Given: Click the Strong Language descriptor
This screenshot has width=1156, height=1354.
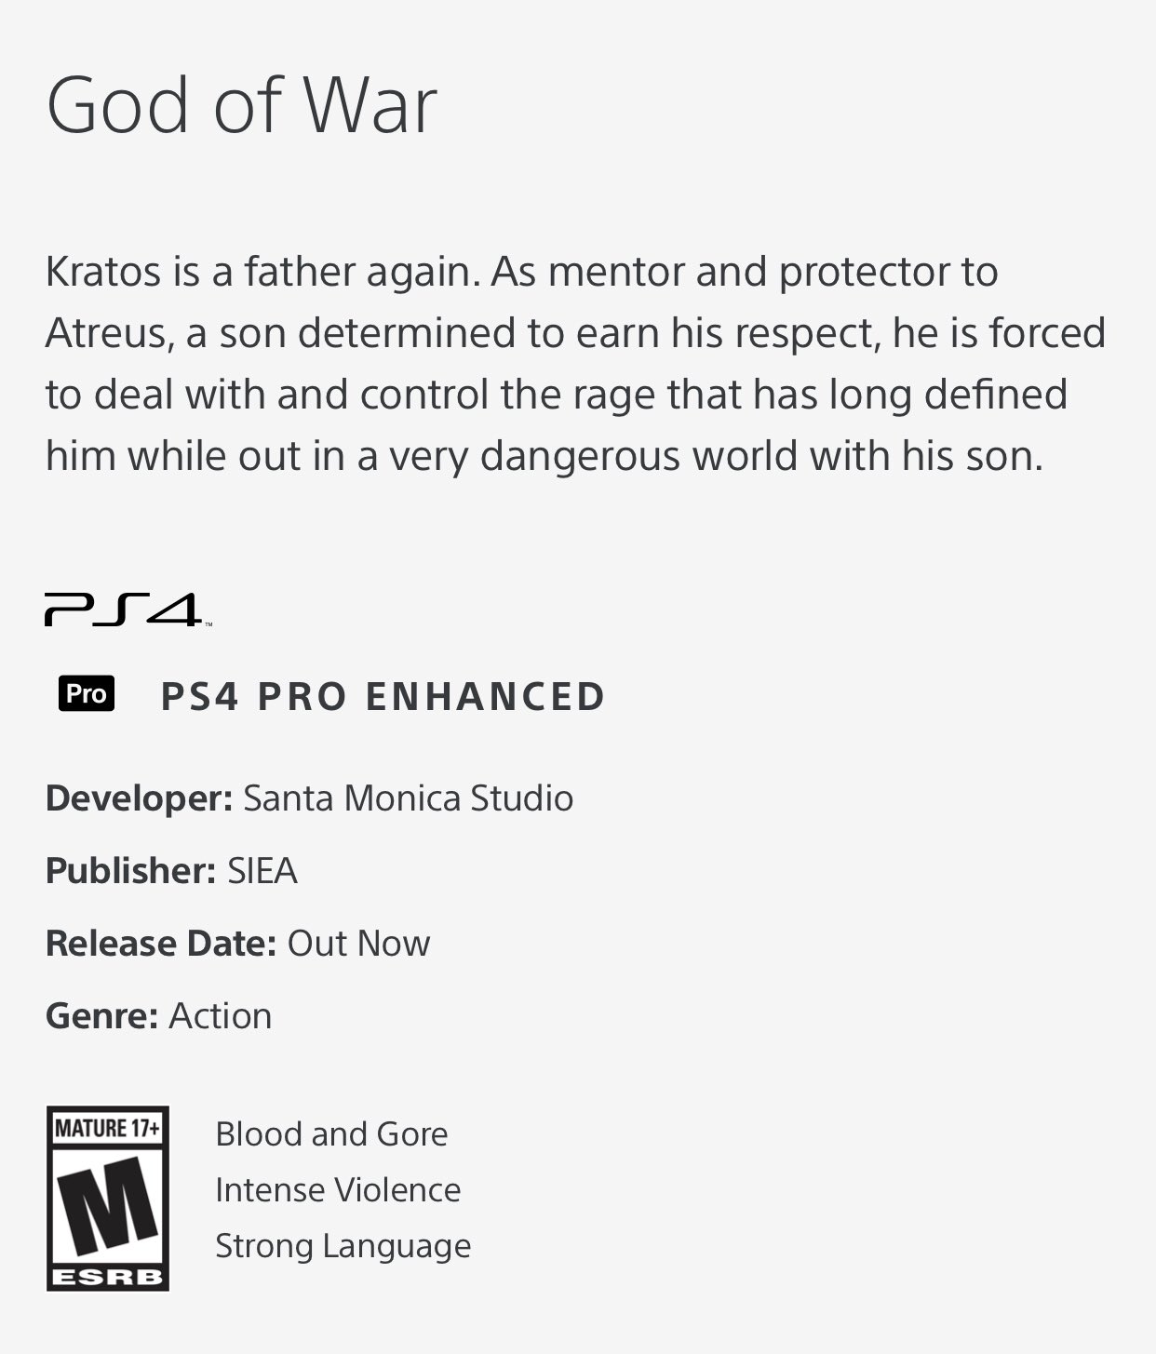Looking at the screenshot, I should (343, 1246).
